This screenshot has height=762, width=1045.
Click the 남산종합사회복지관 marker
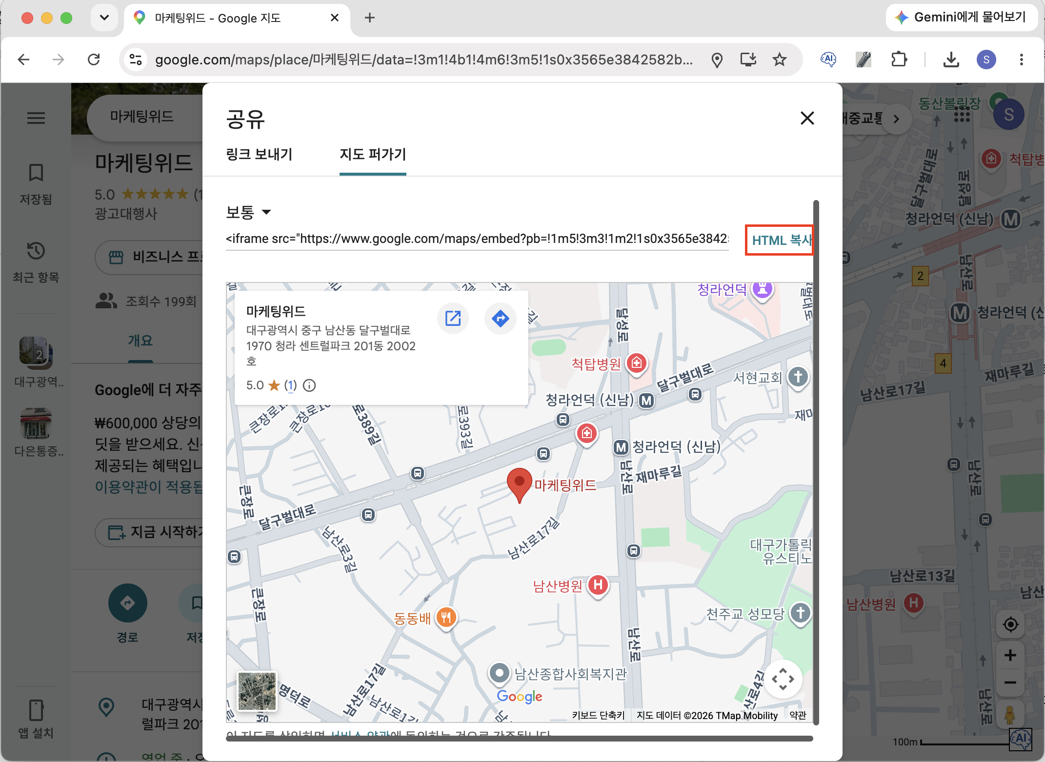[499, 673]
